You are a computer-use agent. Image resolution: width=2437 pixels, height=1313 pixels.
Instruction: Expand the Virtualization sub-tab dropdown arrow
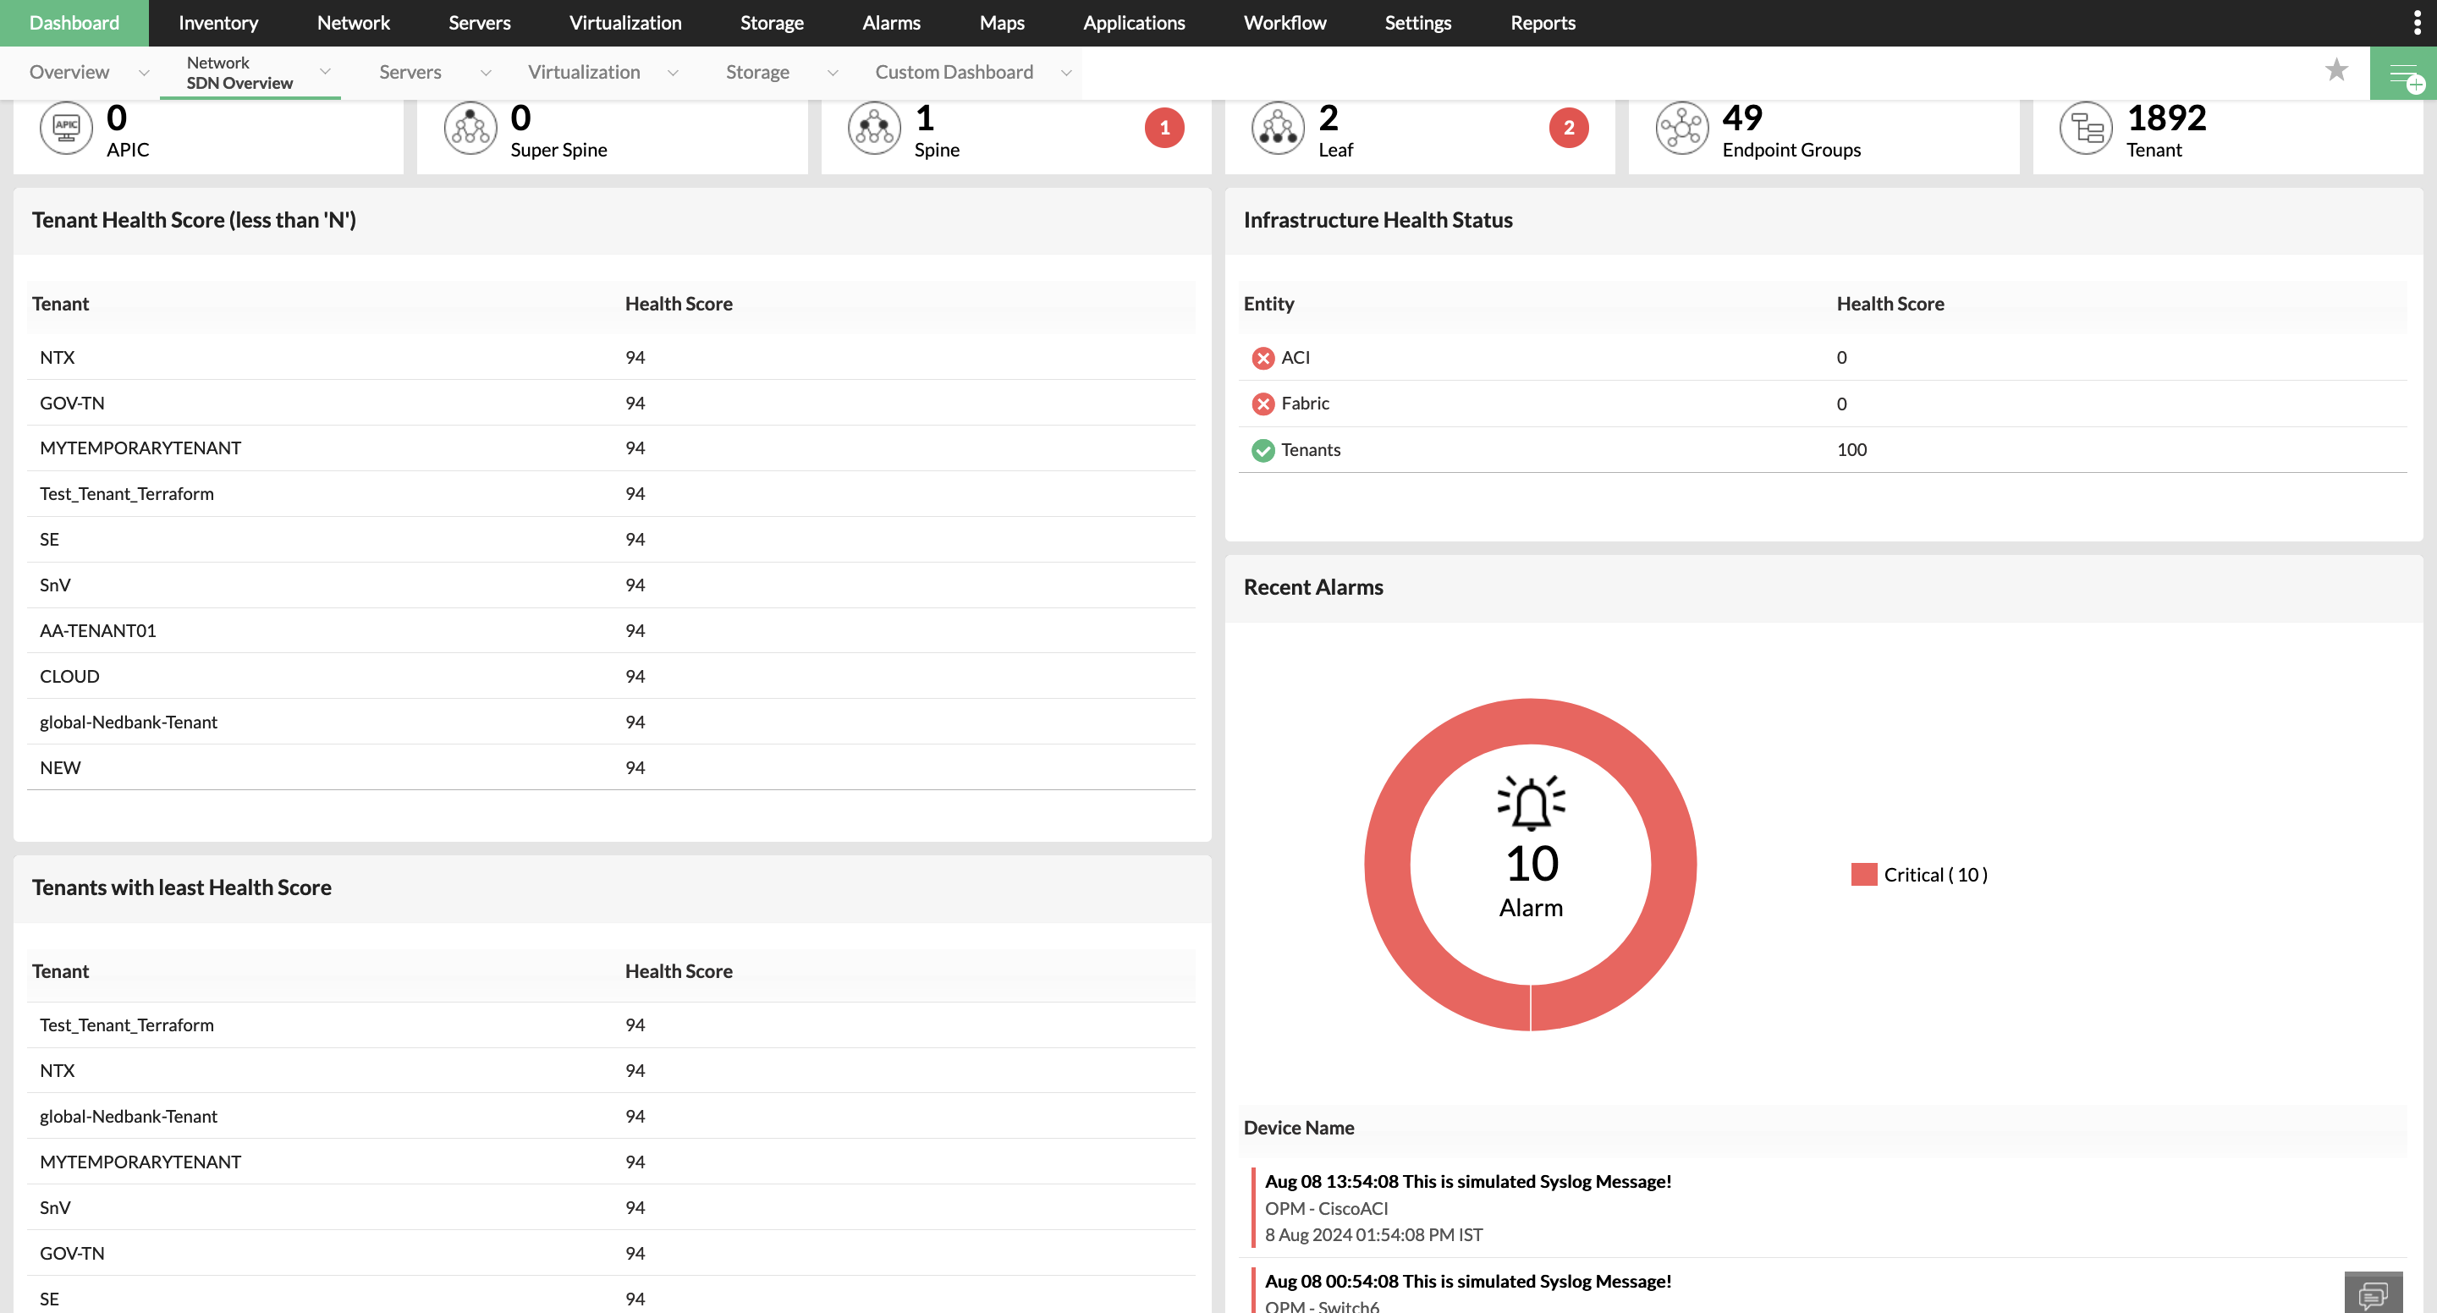673,73
